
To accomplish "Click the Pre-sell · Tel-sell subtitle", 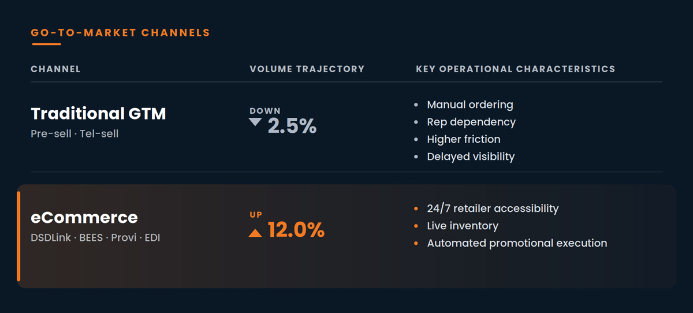I will tap(74, 133).
